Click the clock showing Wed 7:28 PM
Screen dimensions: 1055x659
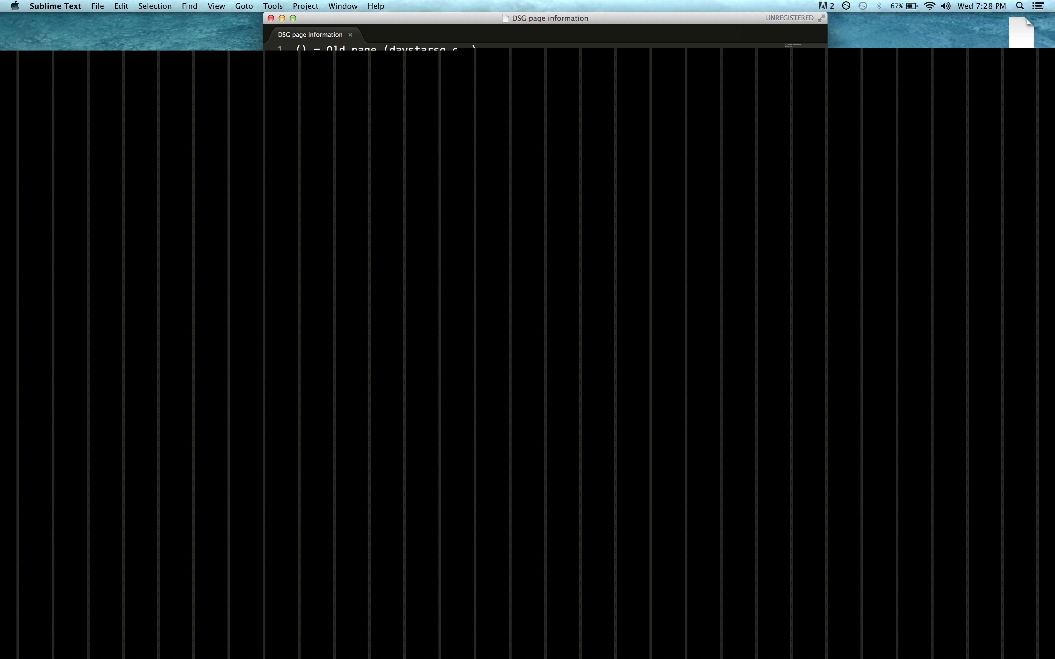[981, 6]
